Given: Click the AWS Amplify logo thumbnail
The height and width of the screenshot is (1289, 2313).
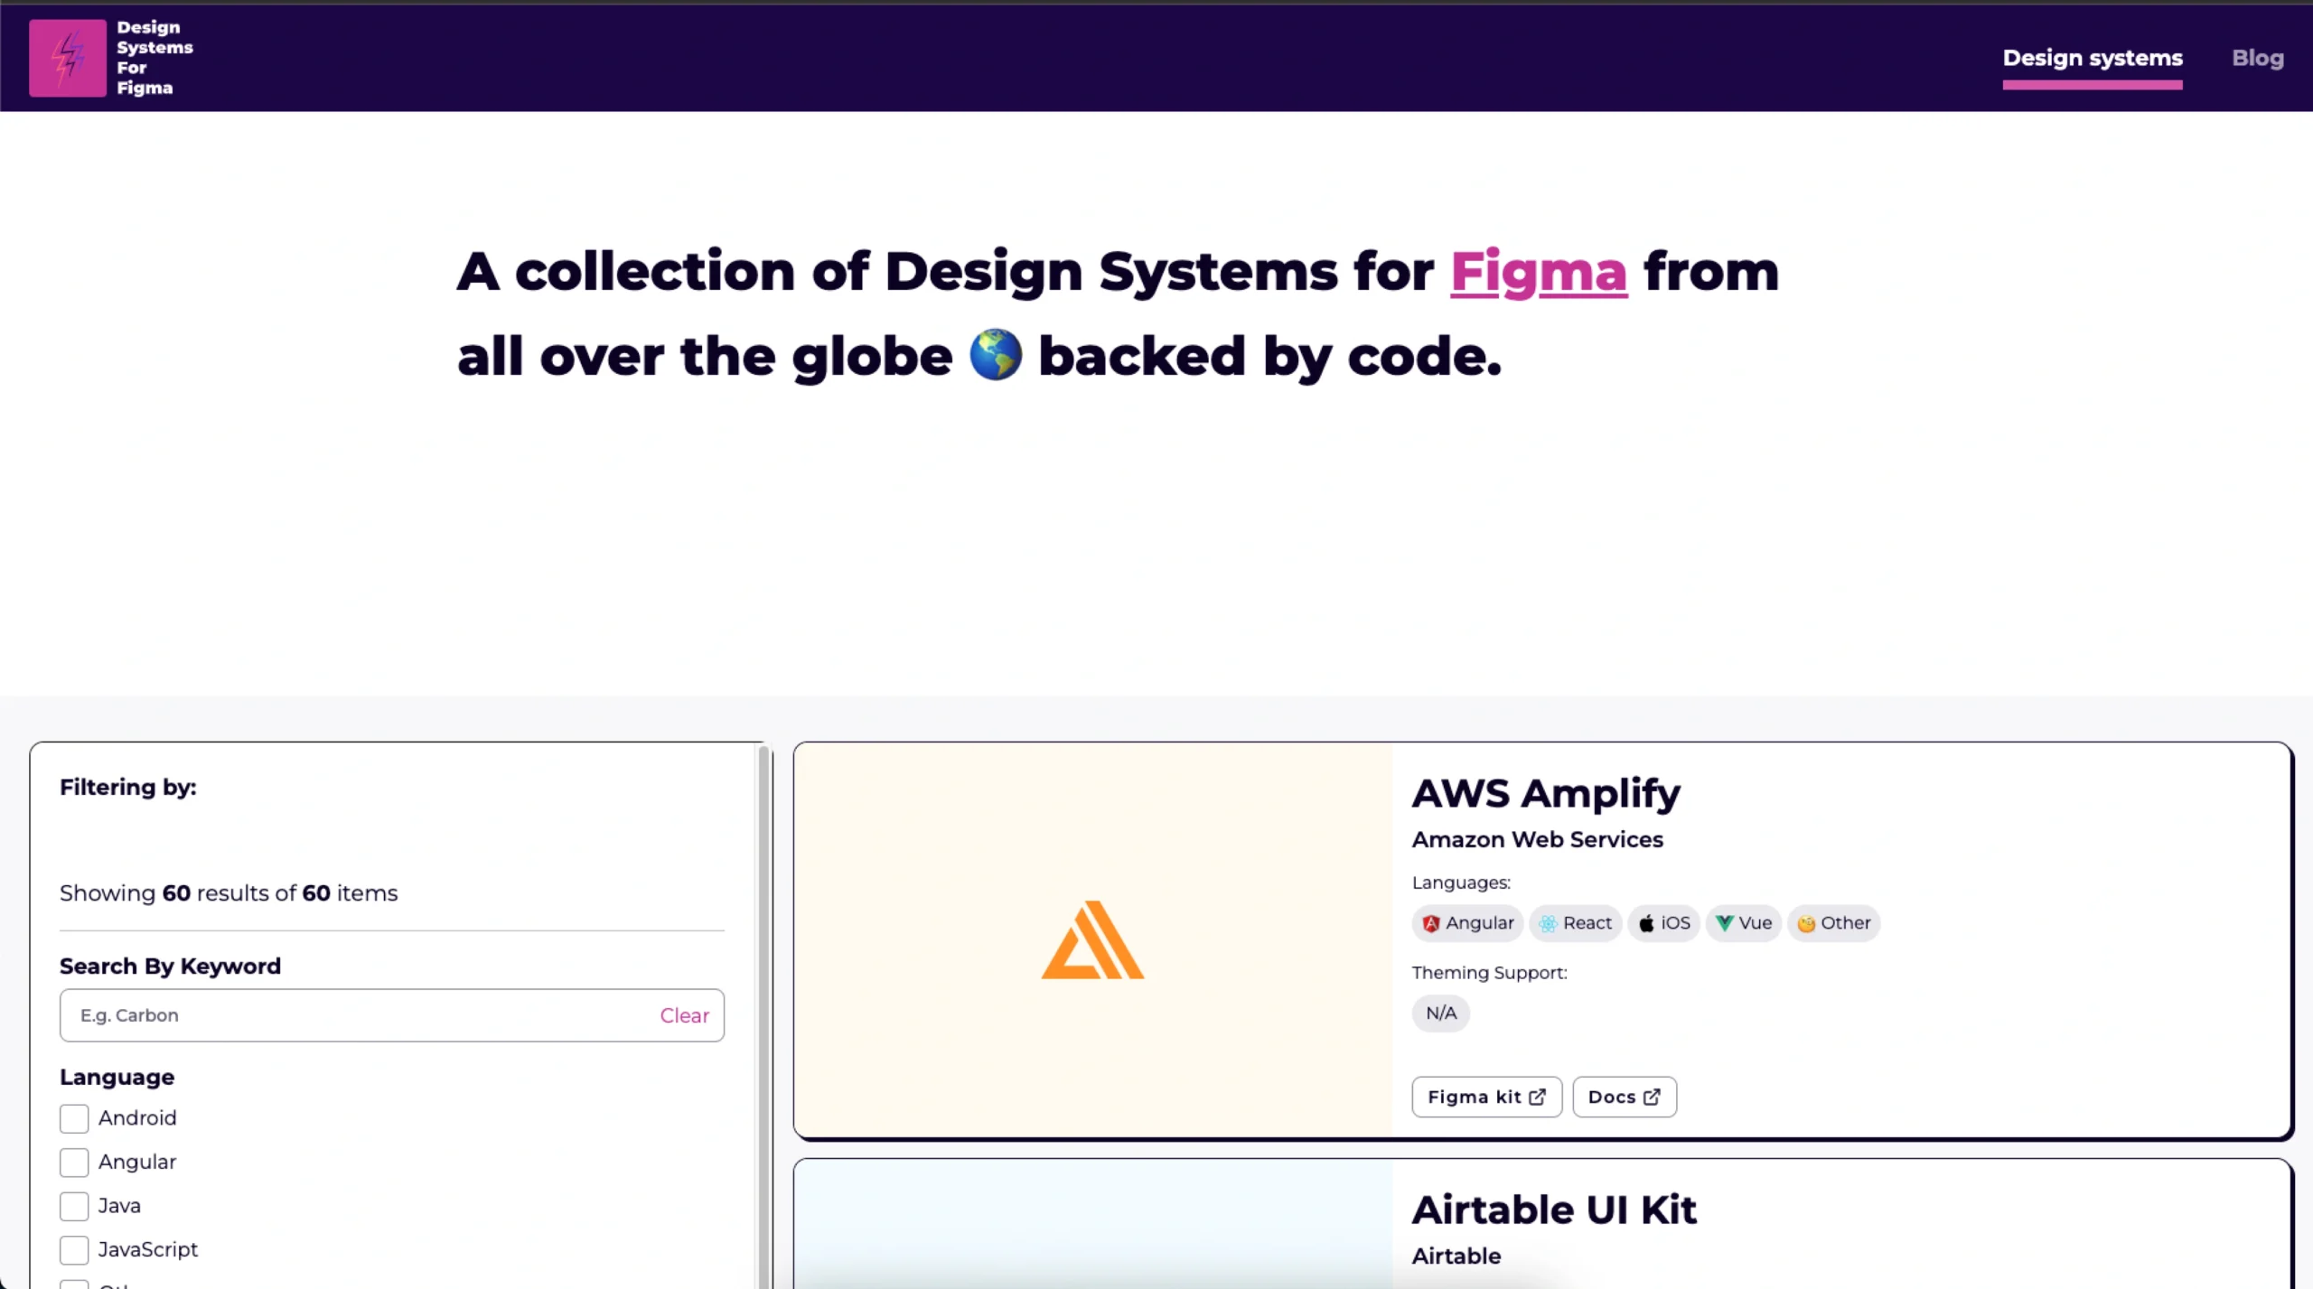Looking at the screenshot, I should point(1092,939).
